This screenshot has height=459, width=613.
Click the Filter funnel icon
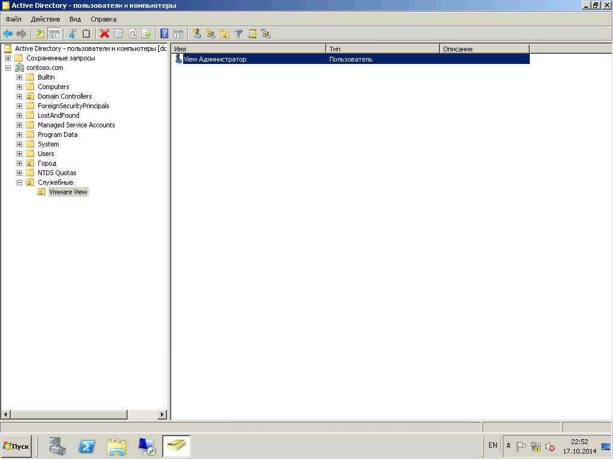tap(238, 34)
